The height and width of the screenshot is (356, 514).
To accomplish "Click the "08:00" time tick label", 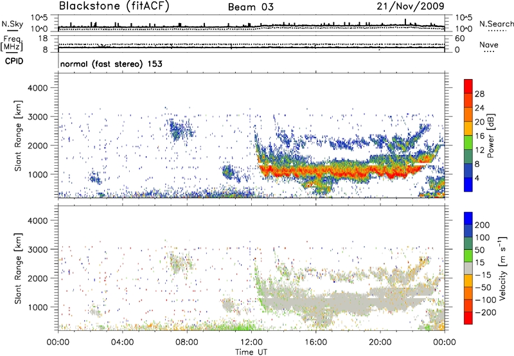I will click(x=186, y=343).
